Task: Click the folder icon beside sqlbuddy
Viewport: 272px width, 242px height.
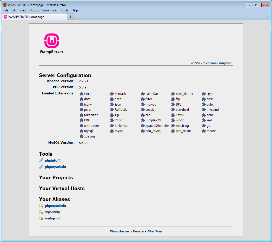Action: click(x=41, y=212)
